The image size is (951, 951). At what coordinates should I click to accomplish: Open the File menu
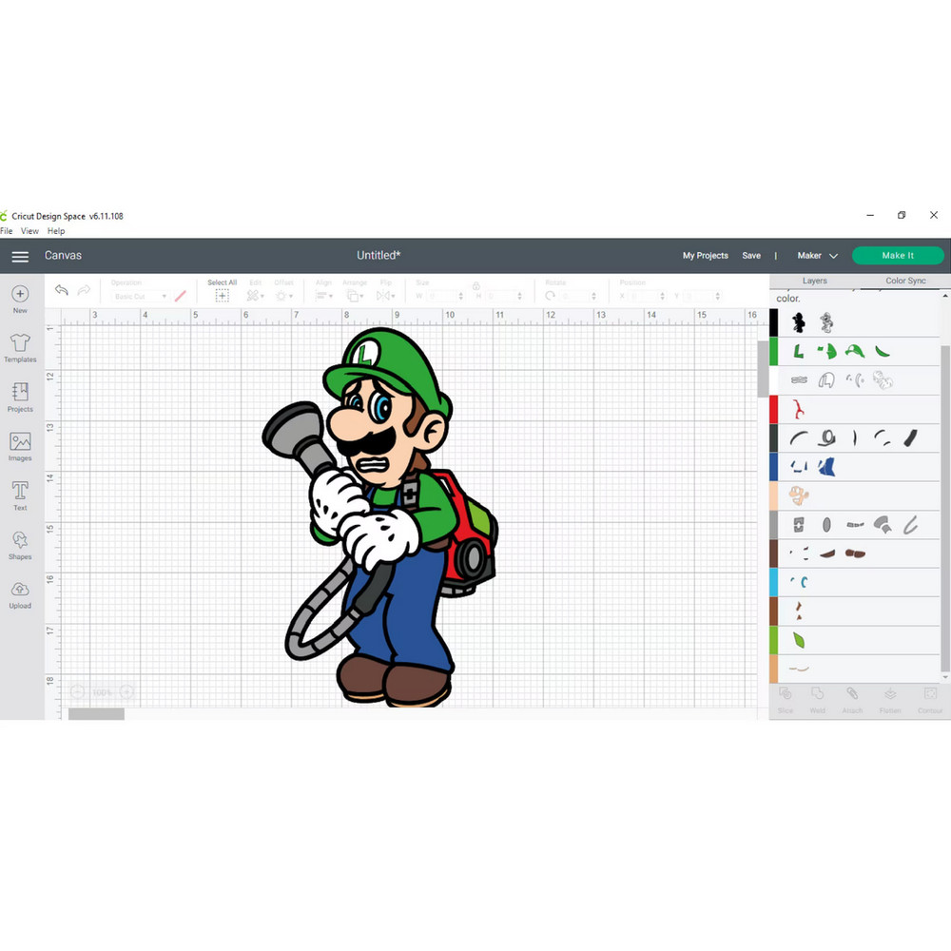(x=7, y=230)
